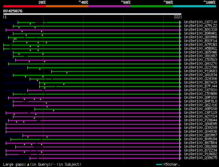Click the arrowhead ending the UniRef100_Q94EH5 bar
219x167 pixels.
point(180,124)
